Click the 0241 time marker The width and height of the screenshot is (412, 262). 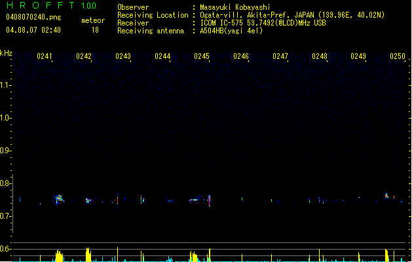pos(45,56)
